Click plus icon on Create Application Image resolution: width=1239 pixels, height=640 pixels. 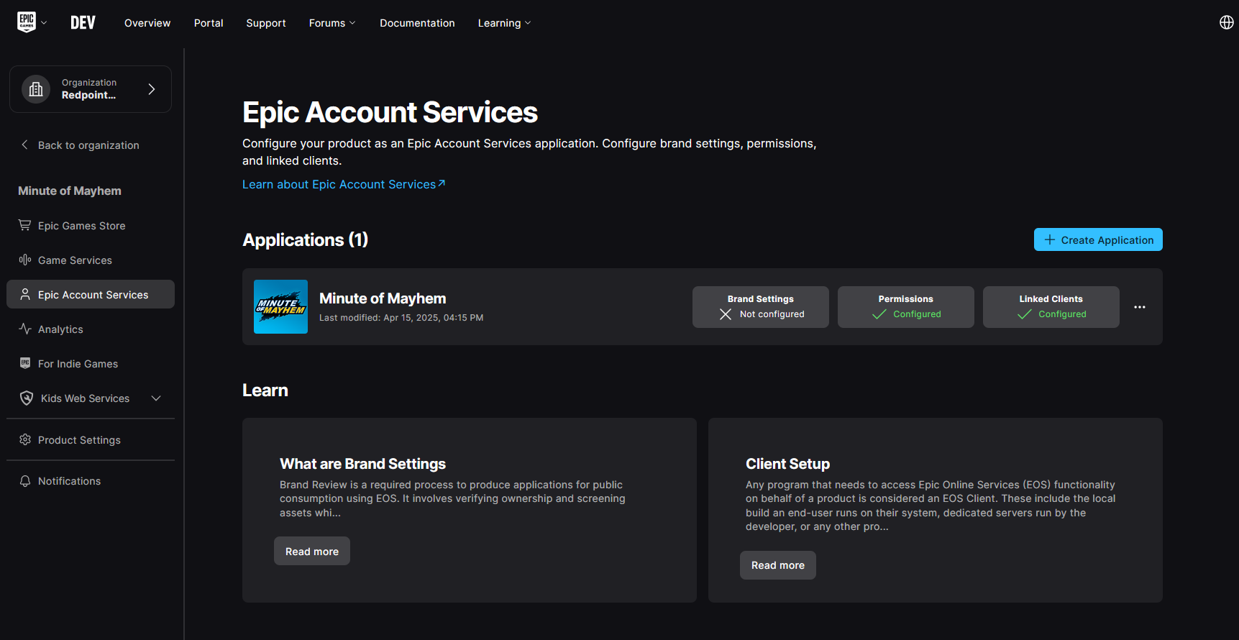1050,239
